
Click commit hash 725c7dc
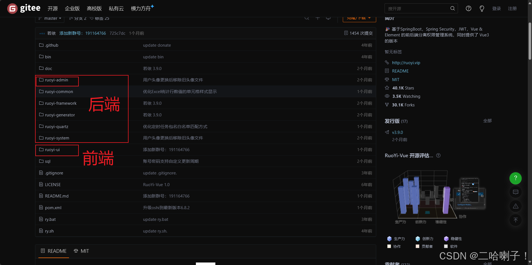[x=117, y=33]
